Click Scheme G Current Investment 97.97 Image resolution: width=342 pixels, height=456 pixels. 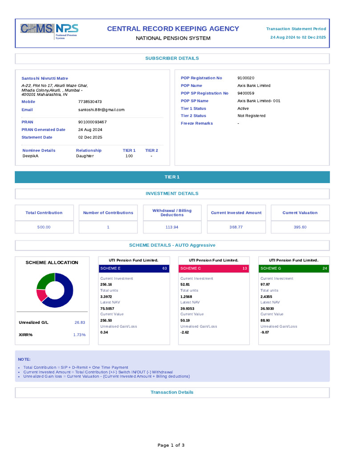(265, 285)
